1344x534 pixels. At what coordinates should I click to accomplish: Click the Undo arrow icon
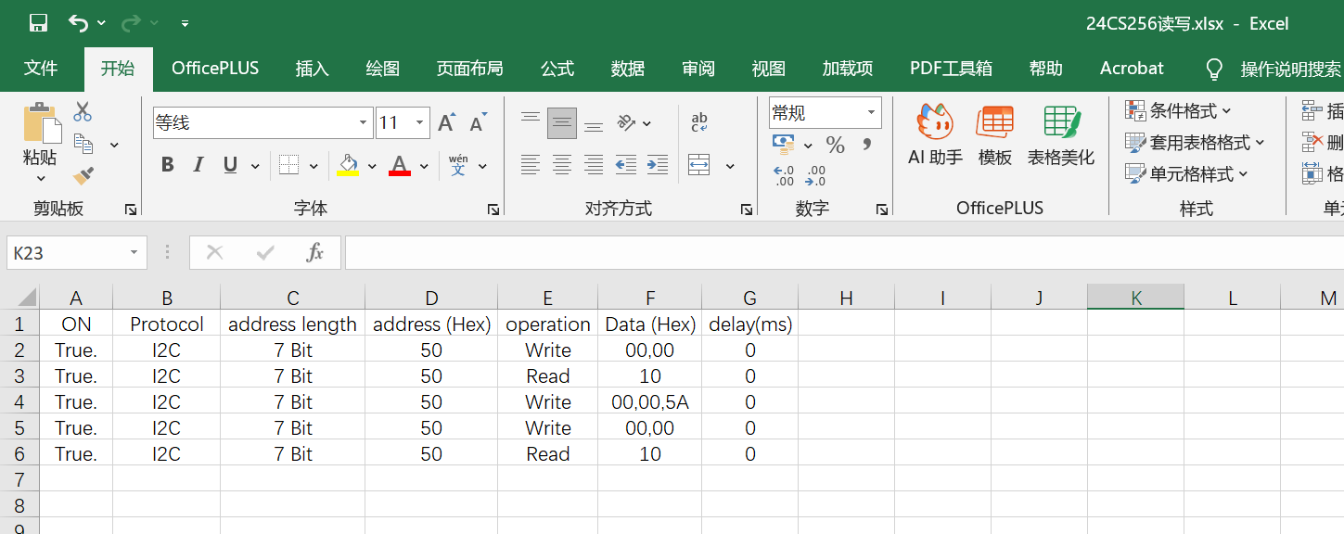tap(79, 23)
